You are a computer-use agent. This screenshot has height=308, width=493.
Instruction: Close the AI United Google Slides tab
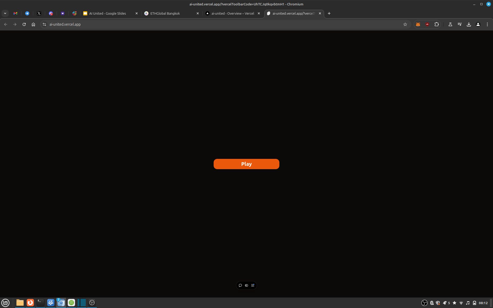click(137, 13)
